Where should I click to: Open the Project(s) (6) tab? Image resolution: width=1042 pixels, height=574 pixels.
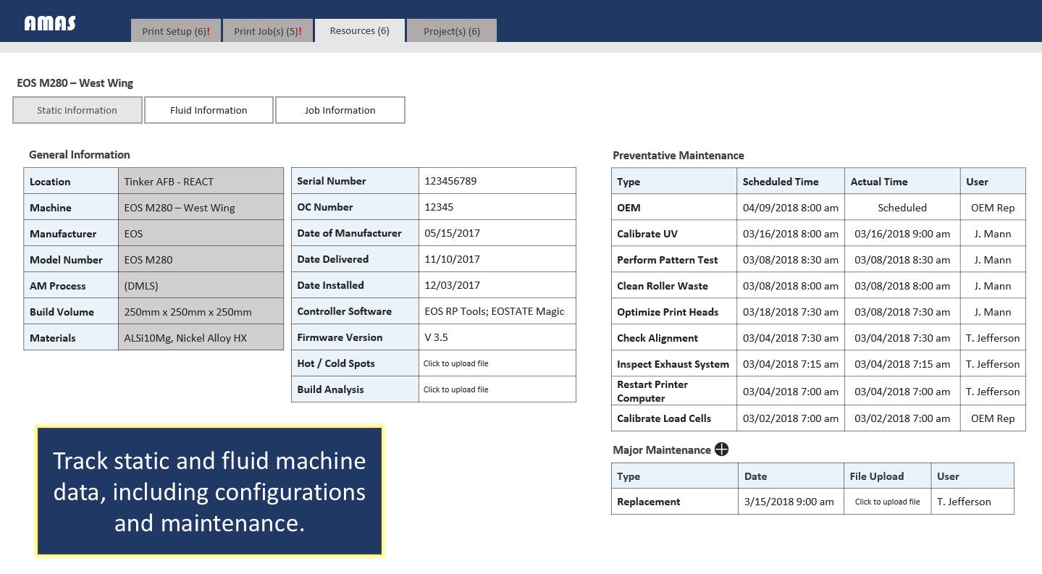pos(452,31)
